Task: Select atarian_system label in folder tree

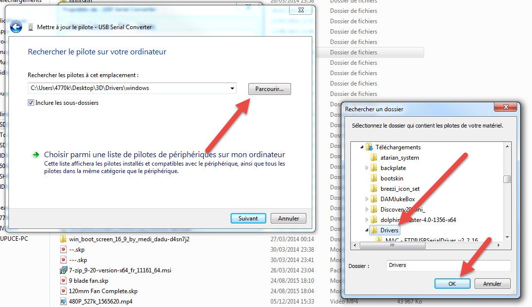Action: pos(400,158)
